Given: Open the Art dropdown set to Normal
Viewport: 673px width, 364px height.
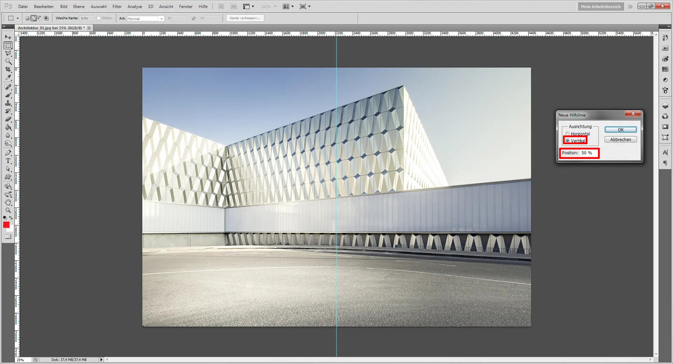Looking at the screenshot, I should pyautogui.click(x=146, y=19).
